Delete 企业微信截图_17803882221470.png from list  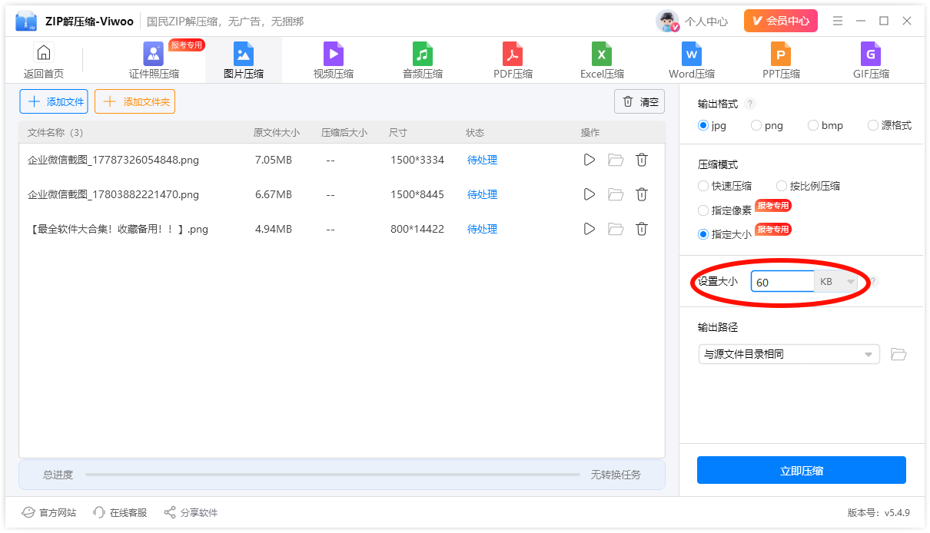coord(642,194)
